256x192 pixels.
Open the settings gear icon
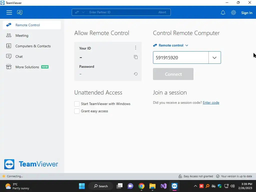tap(233, 12)
